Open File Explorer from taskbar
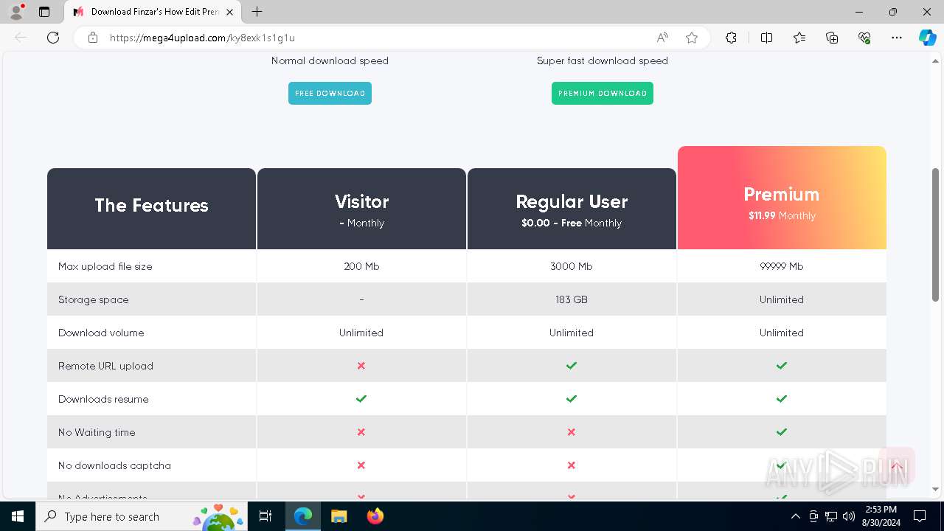Viewport: 944px width, 531px height. click(x=339, y=516)
